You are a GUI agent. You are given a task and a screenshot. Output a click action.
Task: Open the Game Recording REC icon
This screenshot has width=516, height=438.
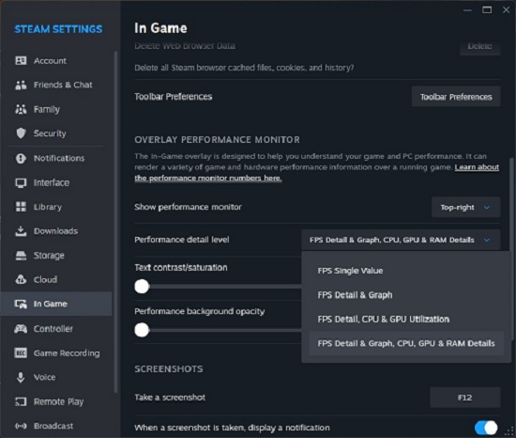(x=21, y=353)
